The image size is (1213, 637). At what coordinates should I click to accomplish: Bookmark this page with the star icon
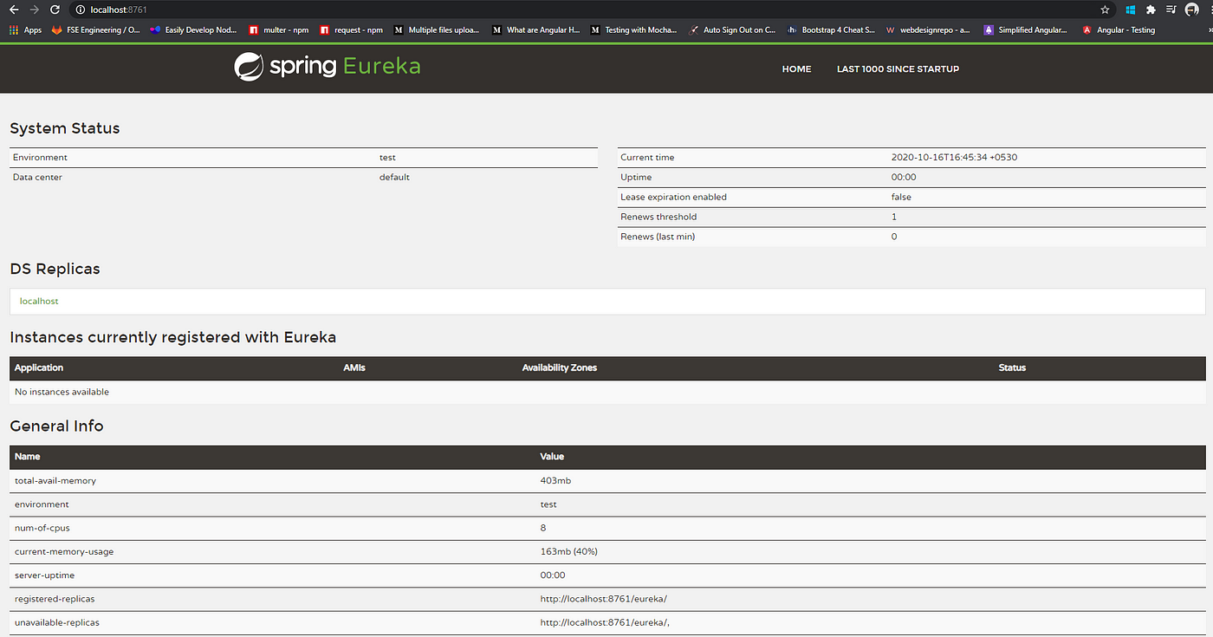[1105, 10]
